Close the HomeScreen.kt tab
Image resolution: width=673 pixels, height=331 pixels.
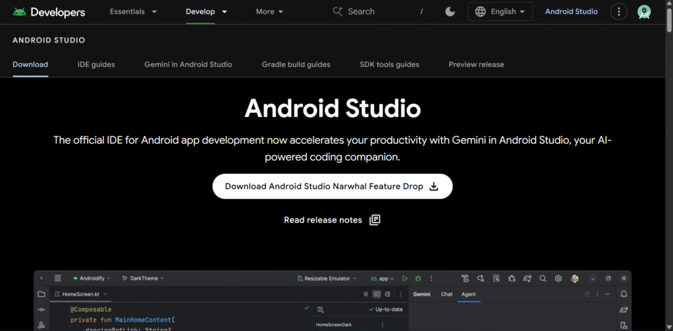105,294
